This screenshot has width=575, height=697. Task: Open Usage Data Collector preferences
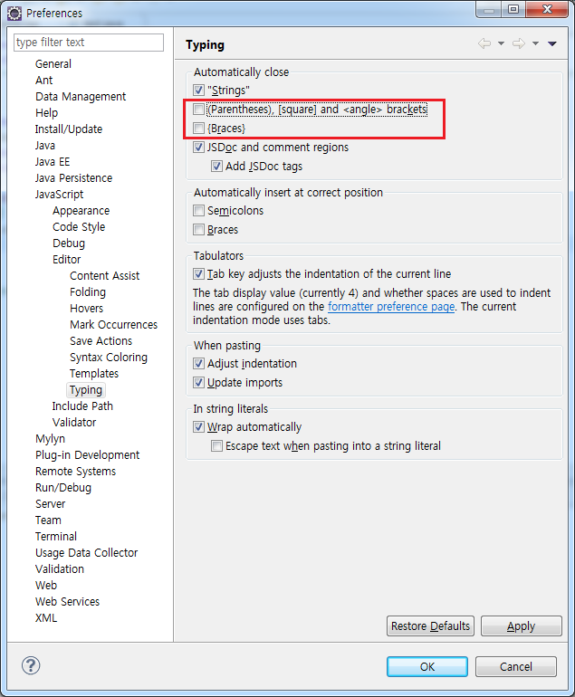tap(86, 553)
